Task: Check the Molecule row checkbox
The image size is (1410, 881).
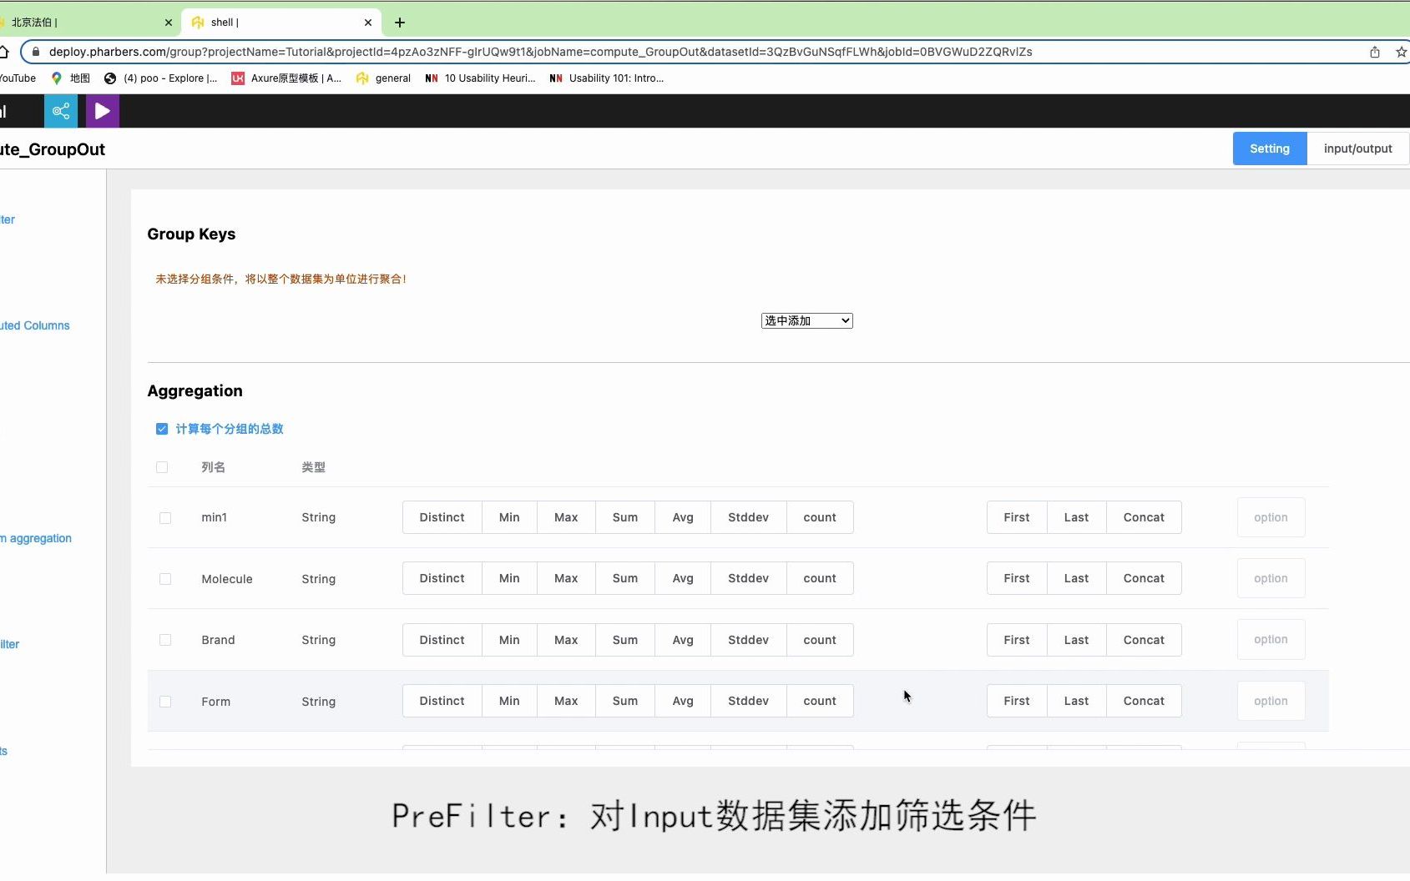Action: (165, 579)
